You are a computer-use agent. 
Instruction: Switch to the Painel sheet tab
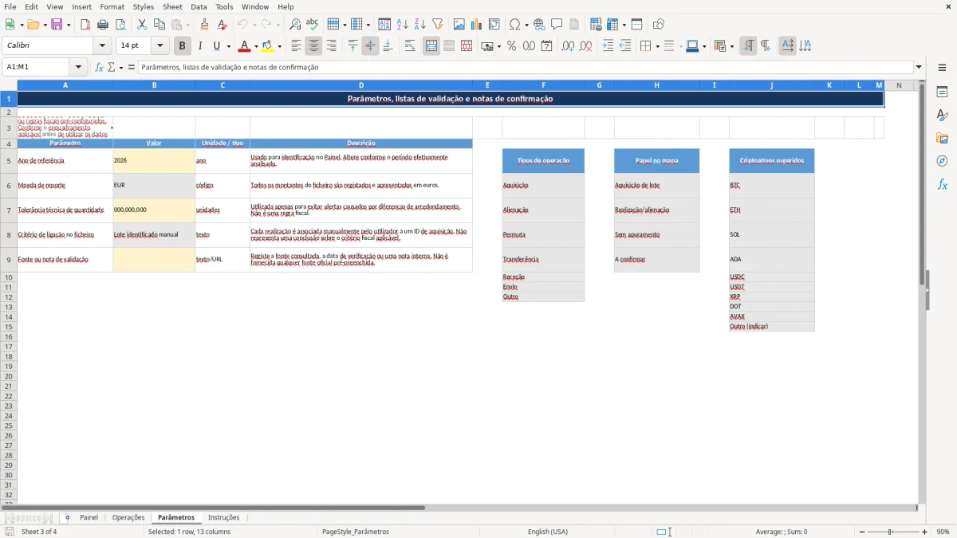coord(89,518)
